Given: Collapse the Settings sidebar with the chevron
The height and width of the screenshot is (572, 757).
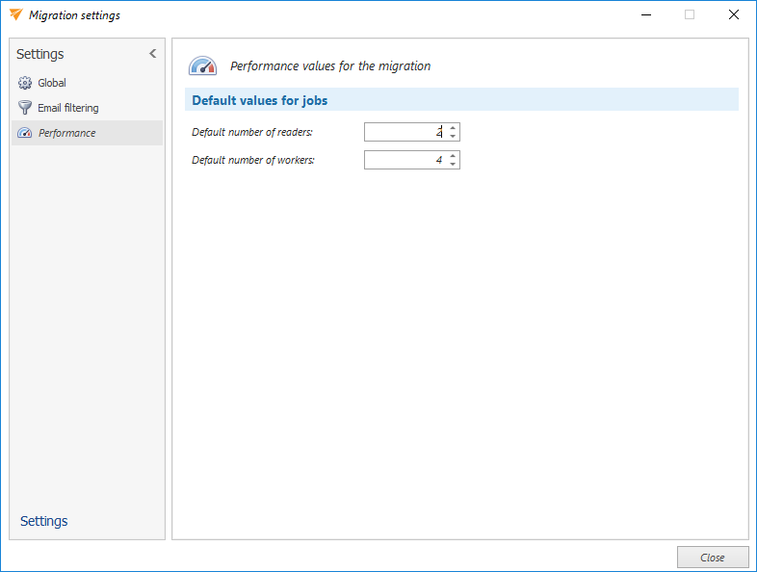Looking at the screenshot, I should coord(152,54).
